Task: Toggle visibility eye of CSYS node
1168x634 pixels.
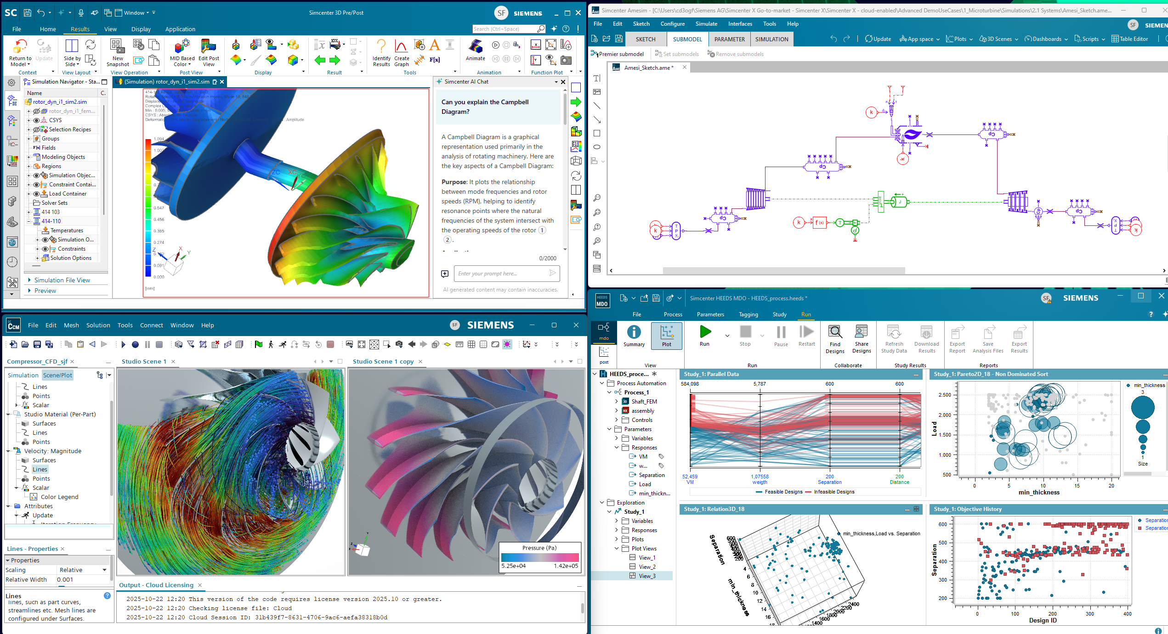Action: tap(37, 120)
